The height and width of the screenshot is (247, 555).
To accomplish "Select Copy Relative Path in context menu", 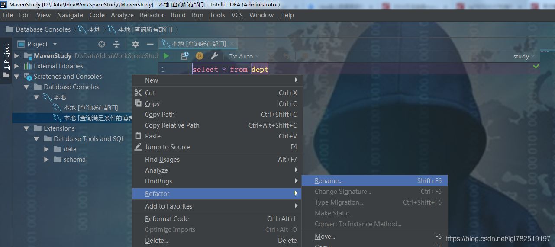I will (x=216, y=125).
